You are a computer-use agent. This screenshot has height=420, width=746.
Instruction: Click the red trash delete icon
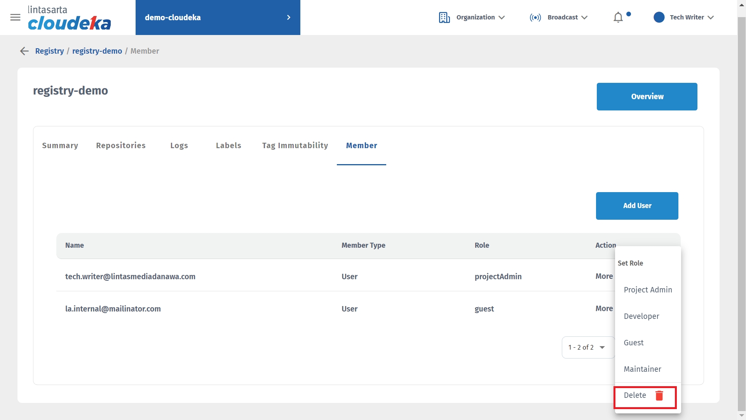point(659,395)
